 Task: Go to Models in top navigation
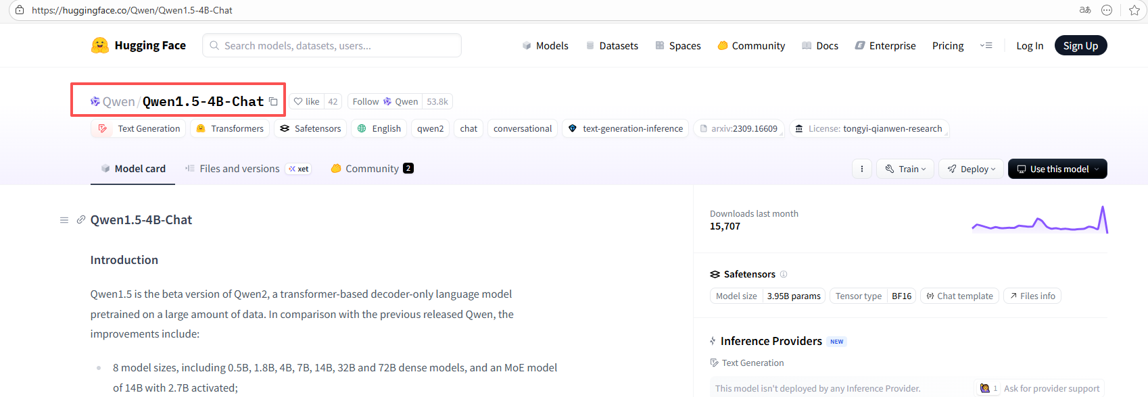coord(546,46)
